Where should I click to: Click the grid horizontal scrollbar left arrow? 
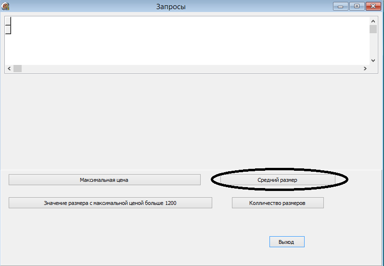click(x=9, y=68)
